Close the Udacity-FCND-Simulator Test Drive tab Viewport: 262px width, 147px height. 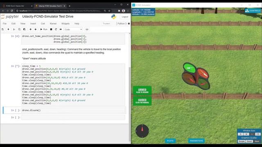pyautogui.click(x=64, y=6)
